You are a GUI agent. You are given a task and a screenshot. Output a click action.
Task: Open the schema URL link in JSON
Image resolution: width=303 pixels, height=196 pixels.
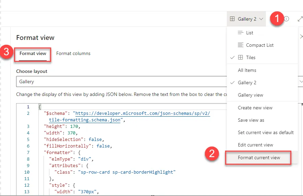pyautogui.click(x=129, y=117)
